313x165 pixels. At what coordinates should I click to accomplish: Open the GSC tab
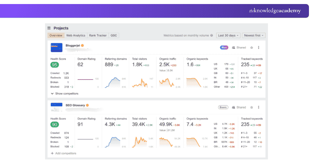(114, 36)
